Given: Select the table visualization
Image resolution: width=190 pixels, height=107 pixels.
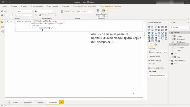Looking at the screenshot, I should click(152, 38).
